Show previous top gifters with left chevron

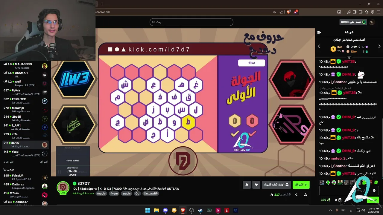[319, 46]
